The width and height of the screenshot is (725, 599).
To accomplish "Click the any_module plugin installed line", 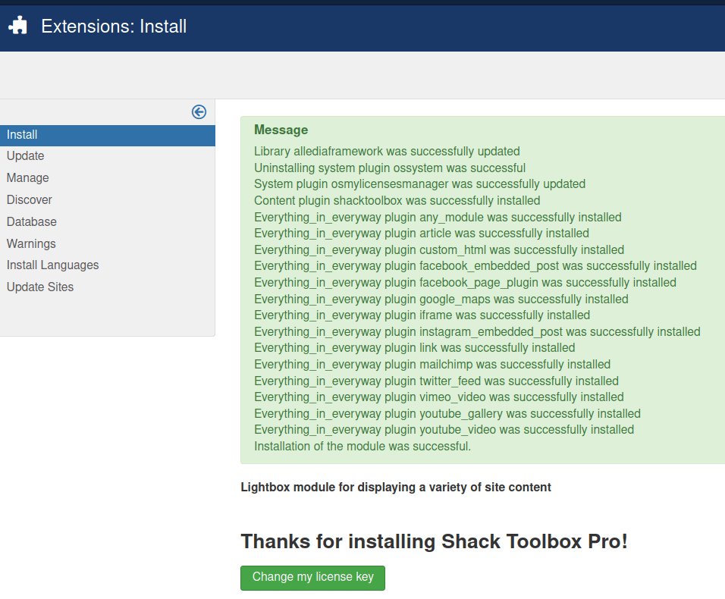I will coord(438,217).
